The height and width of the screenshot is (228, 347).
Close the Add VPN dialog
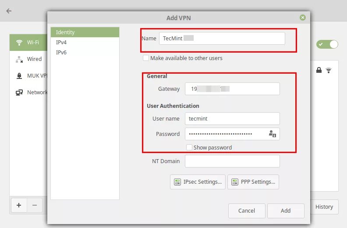click(303, 18)
